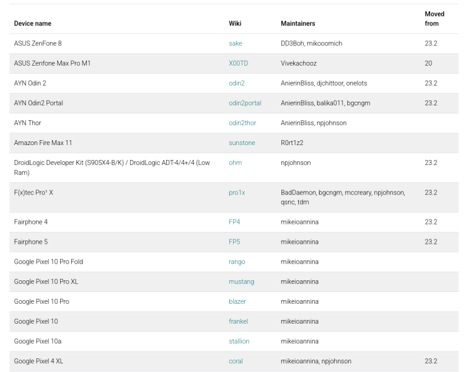Image resolution: width=473 pixels, height=372 pixels.
Task: Open the odin2portal wiki link
Action: coord(245,103)
